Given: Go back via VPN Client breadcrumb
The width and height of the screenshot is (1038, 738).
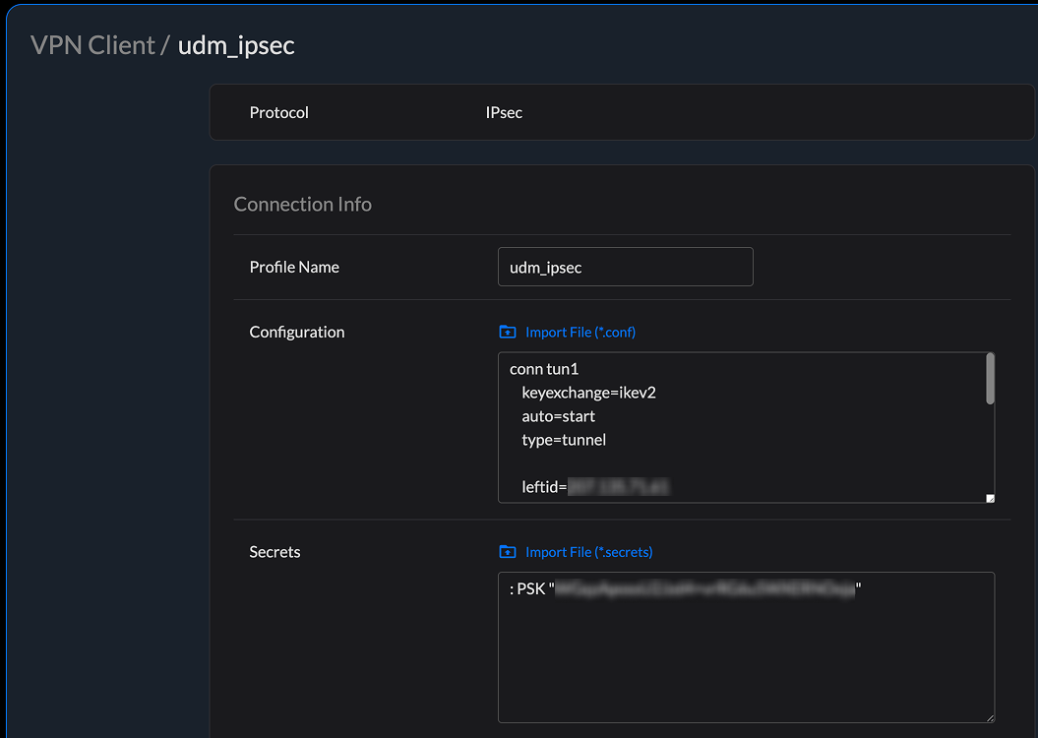Looking at the screenshot, I should click(92, 45).
